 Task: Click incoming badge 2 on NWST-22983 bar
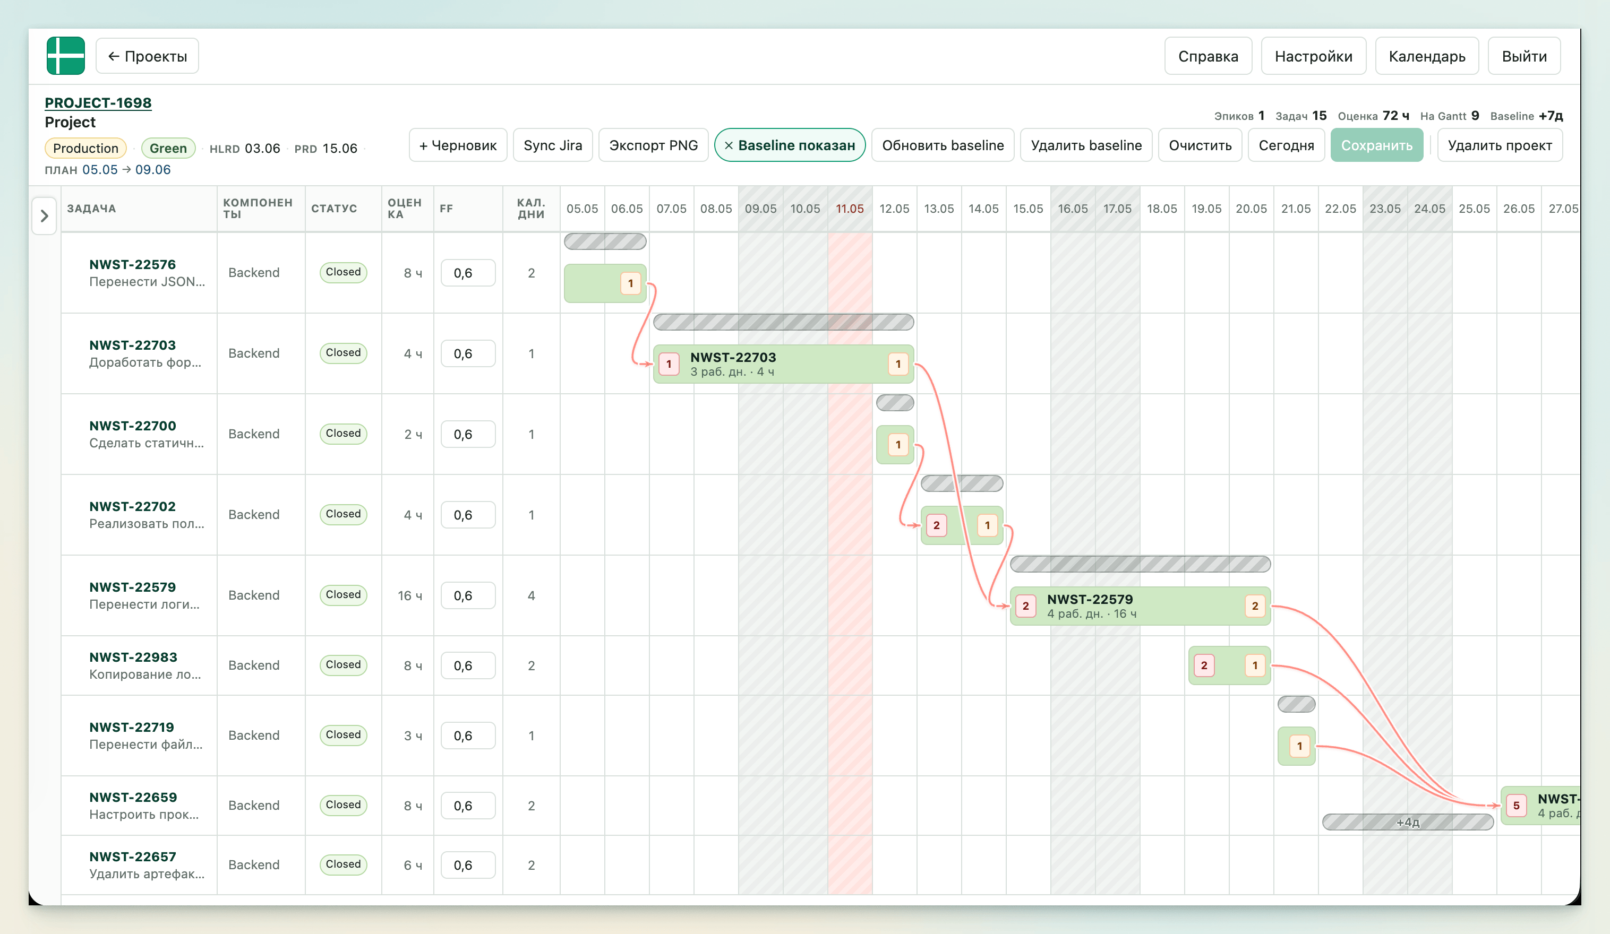click(1204, 665)
